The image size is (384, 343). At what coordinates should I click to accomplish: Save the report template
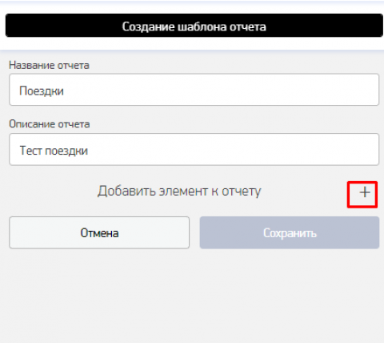point(290,232)
